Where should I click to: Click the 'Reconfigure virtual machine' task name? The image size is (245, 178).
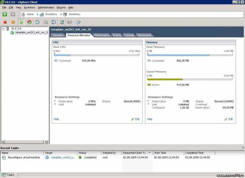pyautogui.click(x=24, y=157)
